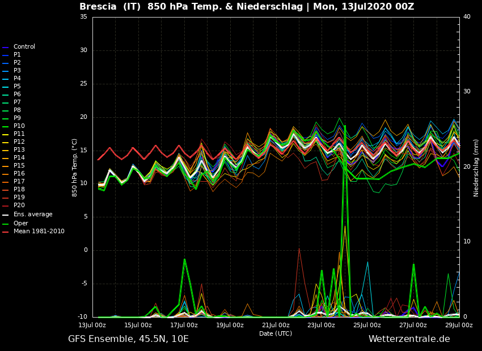Click the "GFS Ensemble, 45.5N, 10E" footer text
This screenshot has width=482, height=351.
tap(128, 339)
